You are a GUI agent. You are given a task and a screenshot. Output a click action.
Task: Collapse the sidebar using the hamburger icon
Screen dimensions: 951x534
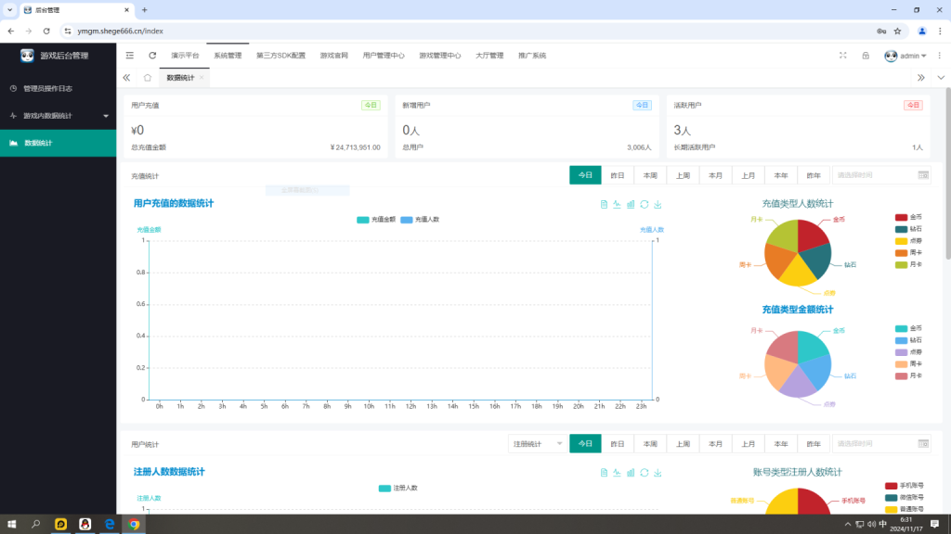point(128,55)
